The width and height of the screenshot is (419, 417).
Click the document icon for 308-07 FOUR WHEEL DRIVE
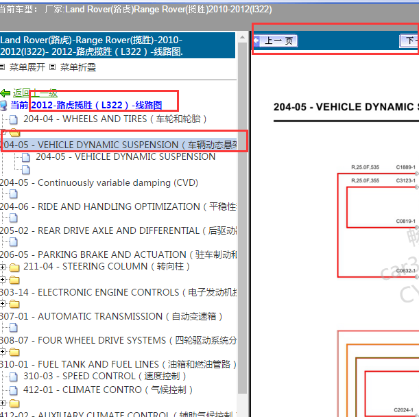point(14,328)
